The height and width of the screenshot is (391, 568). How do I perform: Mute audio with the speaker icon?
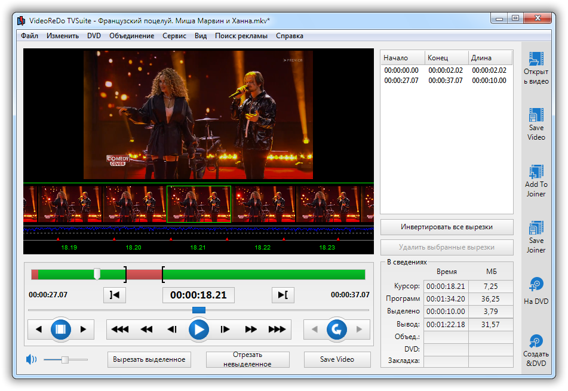pyautogui.click(x=31, y=359)
